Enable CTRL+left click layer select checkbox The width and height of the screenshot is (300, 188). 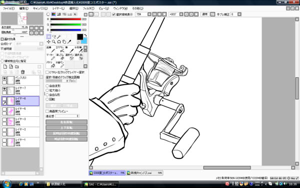pos(47,72)
